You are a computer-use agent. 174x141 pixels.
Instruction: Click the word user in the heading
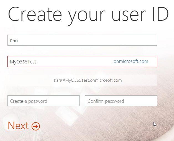129,15
